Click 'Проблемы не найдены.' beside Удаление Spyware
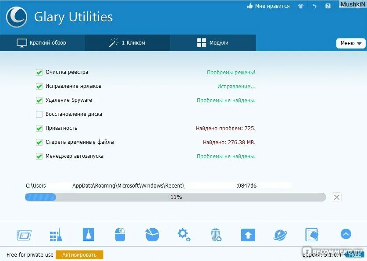367x261 pixels. (x=226, y=101)
